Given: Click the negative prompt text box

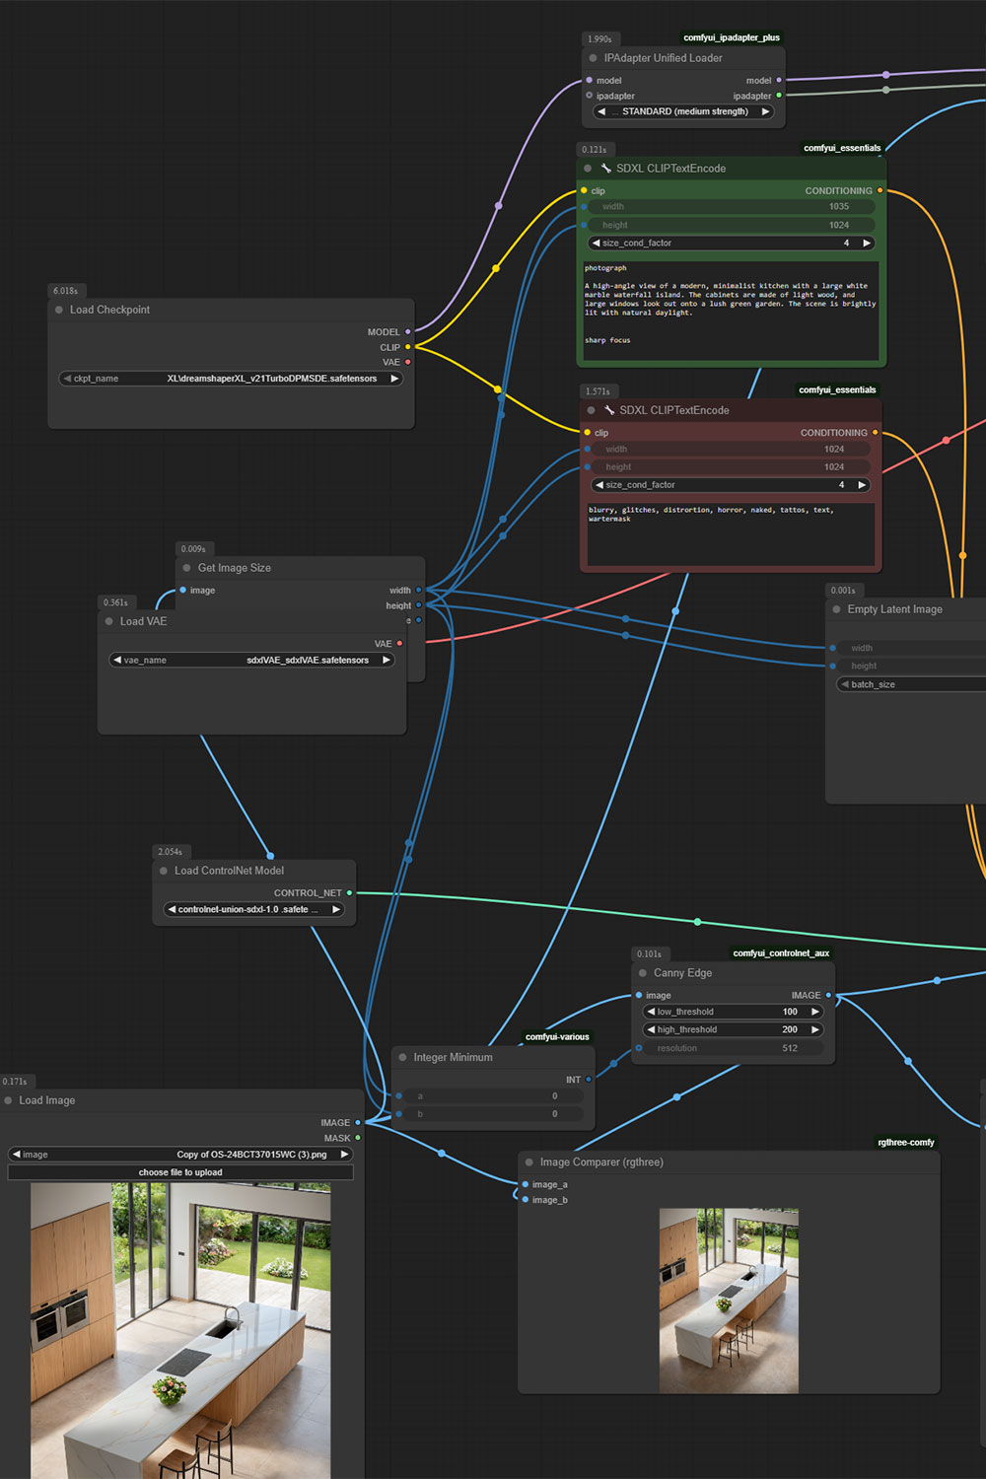Looking at the screenshot, I should pyautogui.click(x=730, y=535).
